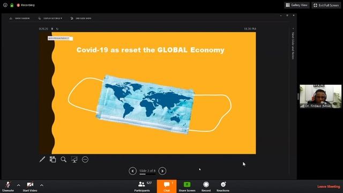The width and height of the screenshot is (343, 193).
Task: Expand audio options arrow next to Unmute
Action: pos(19,185)
